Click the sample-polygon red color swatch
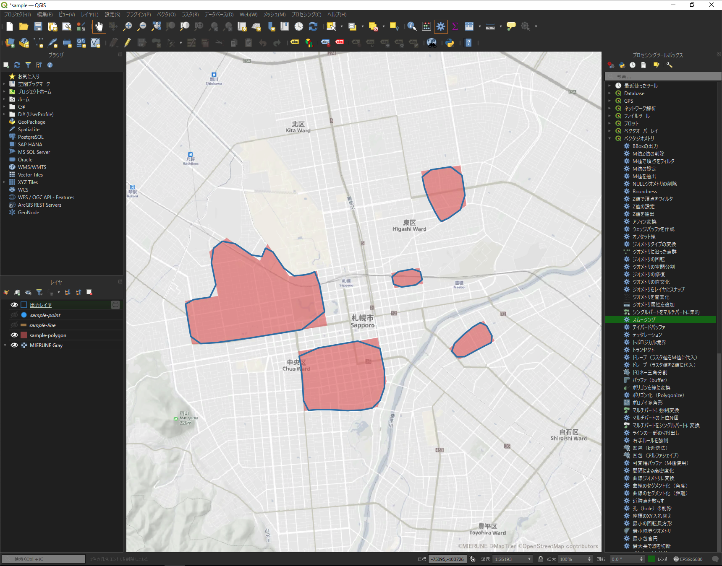 pos(24,335)
